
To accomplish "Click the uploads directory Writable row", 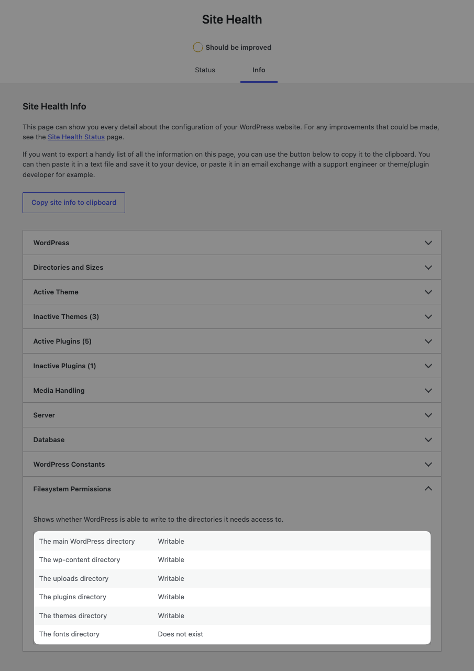I will click(x=232, y=578).
